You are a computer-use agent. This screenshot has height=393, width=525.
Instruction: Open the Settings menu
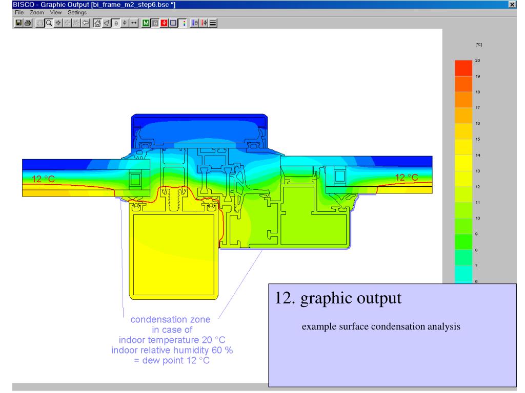tap(77, 12)
